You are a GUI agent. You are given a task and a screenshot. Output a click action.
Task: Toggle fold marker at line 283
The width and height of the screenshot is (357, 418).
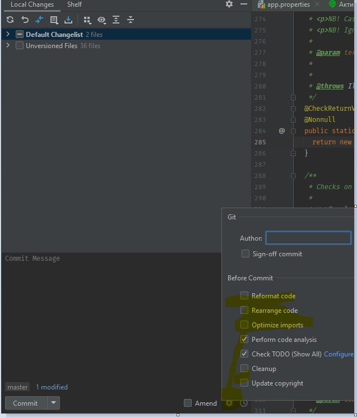293,120
